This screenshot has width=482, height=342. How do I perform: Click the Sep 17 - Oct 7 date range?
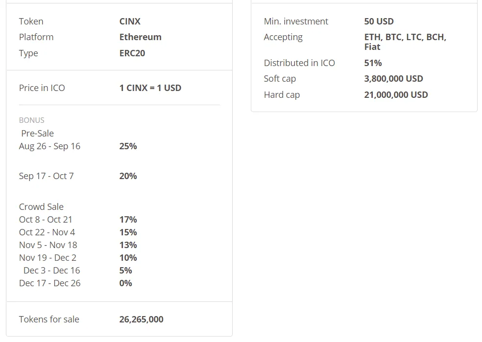click(x=46, y=176)
